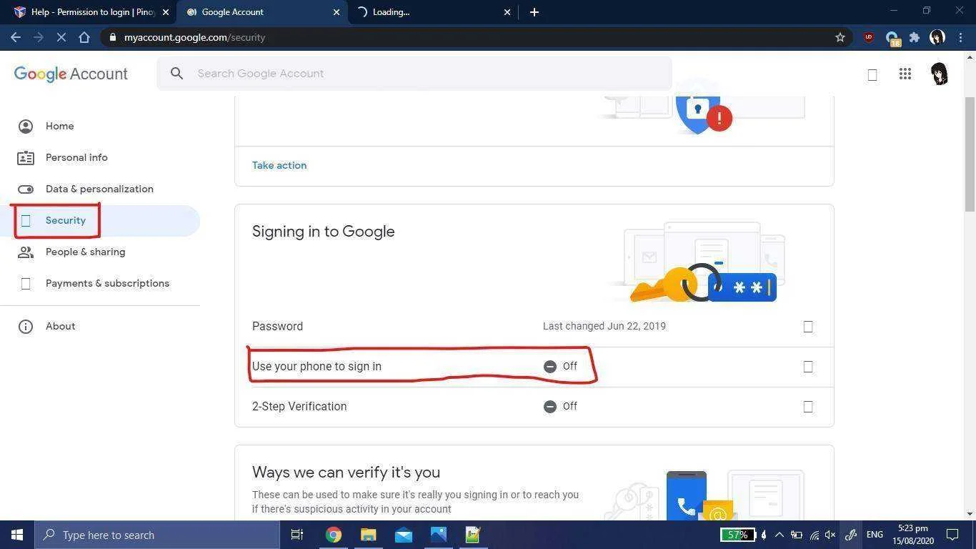Open the Password row chevron
The image size is (976, 549).
[x=808, y=327]
